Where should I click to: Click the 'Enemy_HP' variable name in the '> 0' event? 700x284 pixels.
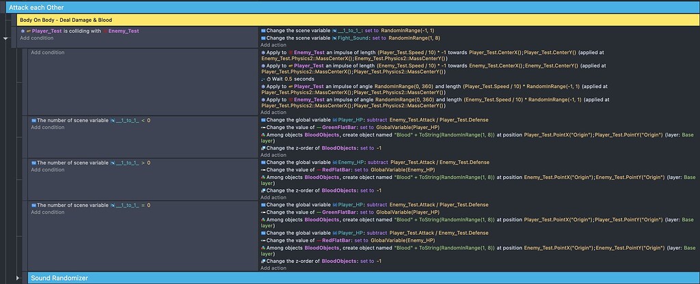tap(351, 162)
